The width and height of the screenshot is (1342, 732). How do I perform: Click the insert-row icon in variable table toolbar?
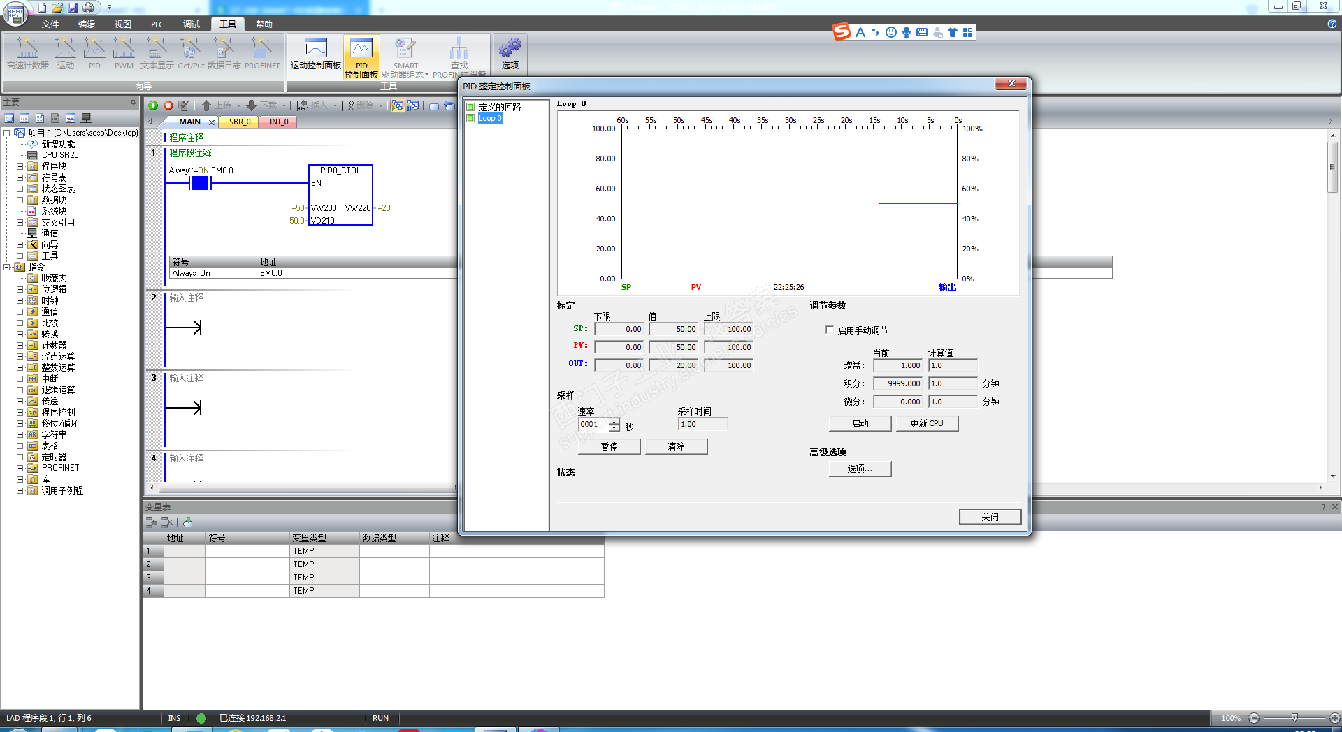[x=152, y=522]
